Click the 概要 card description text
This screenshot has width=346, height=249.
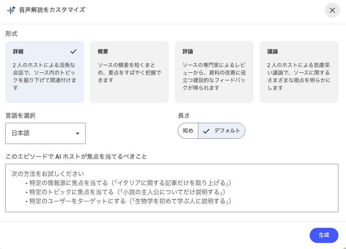(129, 72)
